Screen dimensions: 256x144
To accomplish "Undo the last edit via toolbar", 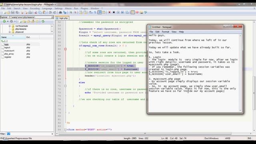I will 50,12.
